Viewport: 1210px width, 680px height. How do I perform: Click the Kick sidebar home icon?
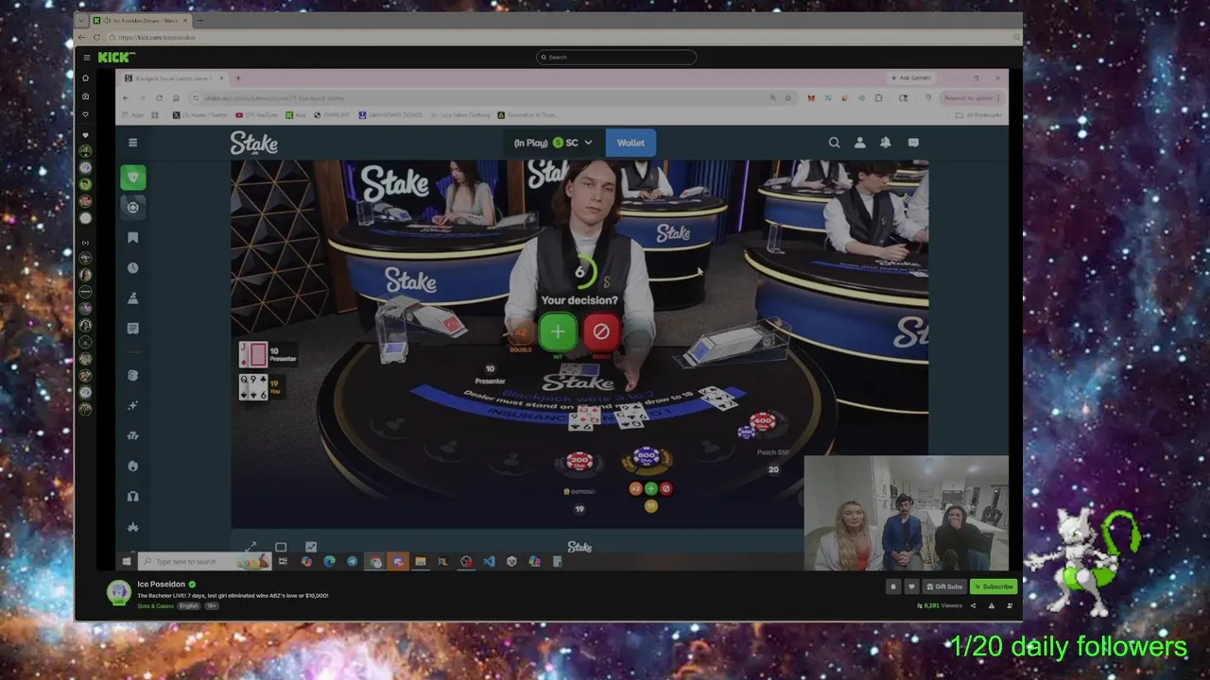point(85,78)
